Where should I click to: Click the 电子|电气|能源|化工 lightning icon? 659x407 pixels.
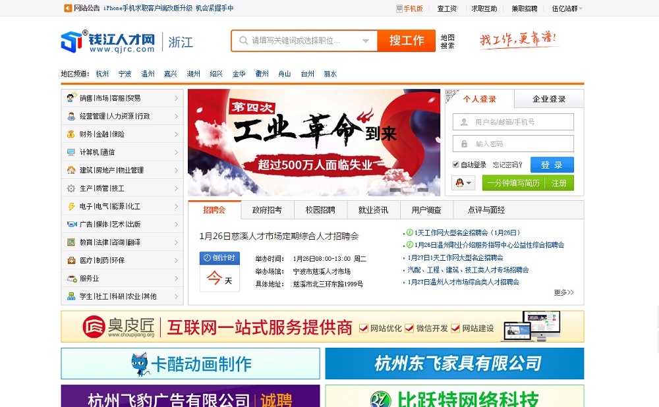click(x=71, y=206)
